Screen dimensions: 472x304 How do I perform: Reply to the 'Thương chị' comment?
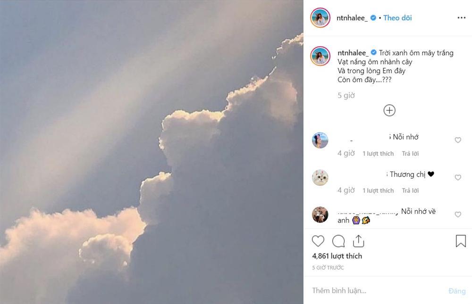(x=410, y=191)
